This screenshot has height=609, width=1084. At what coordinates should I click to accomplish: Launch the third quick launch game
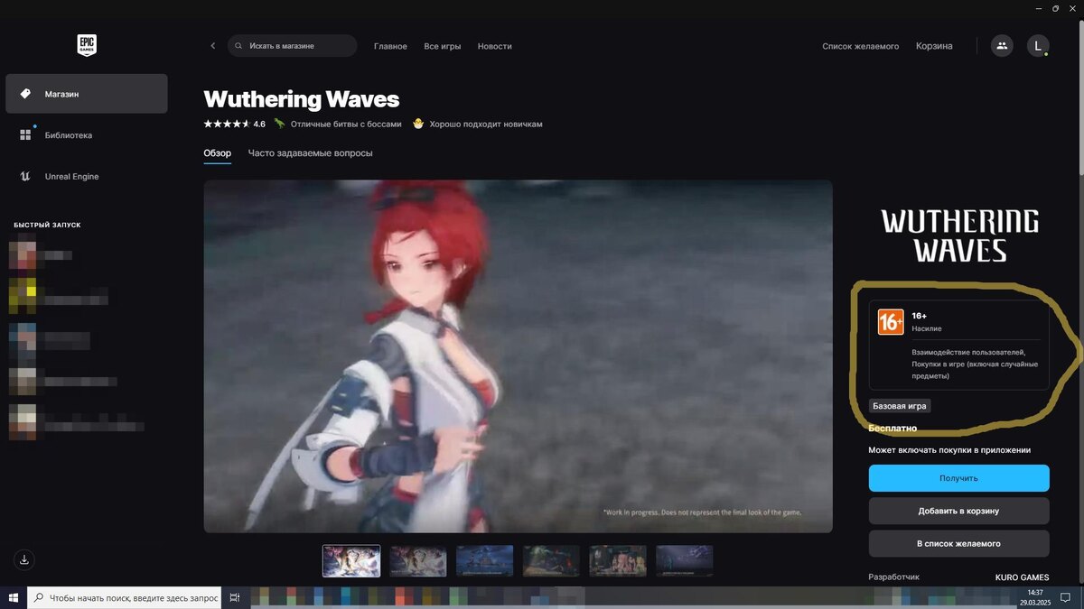[x=50, y=339]
